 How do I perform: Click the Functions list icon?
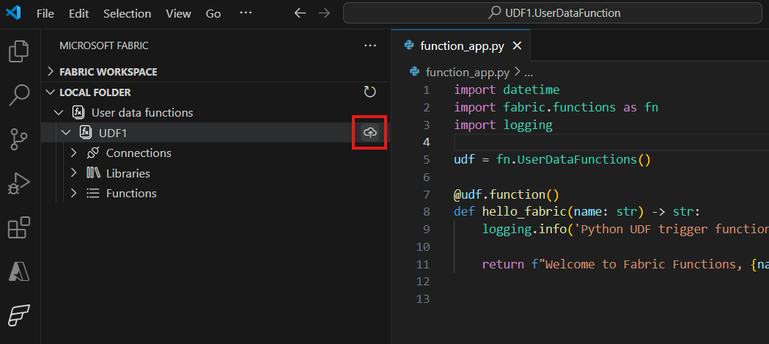[x=92, y=194]
